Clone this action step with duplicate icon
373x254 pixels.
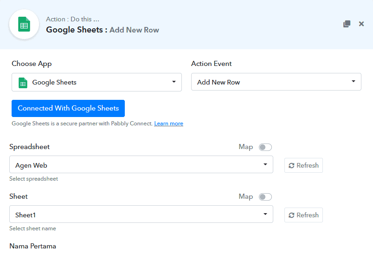347,24
